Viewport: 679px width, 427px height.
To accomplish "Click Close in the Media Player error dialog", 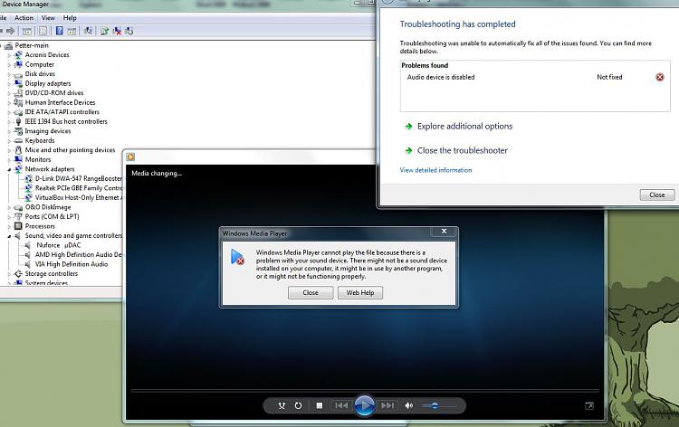I will [311, 292].
